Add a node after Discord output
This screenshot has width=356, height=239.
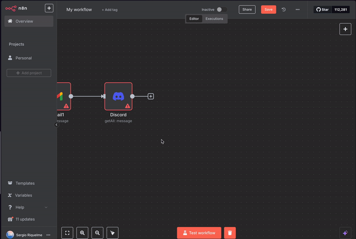(x=151, y=96)
